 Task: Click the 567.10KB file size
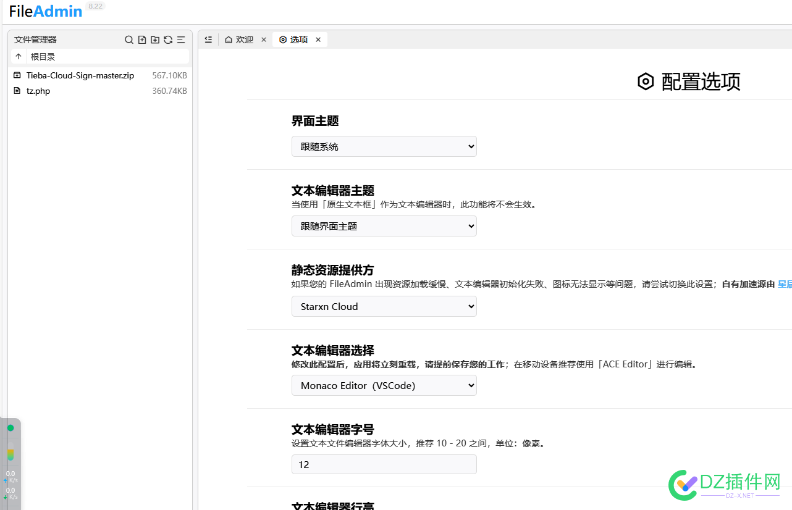coord(170,75)
